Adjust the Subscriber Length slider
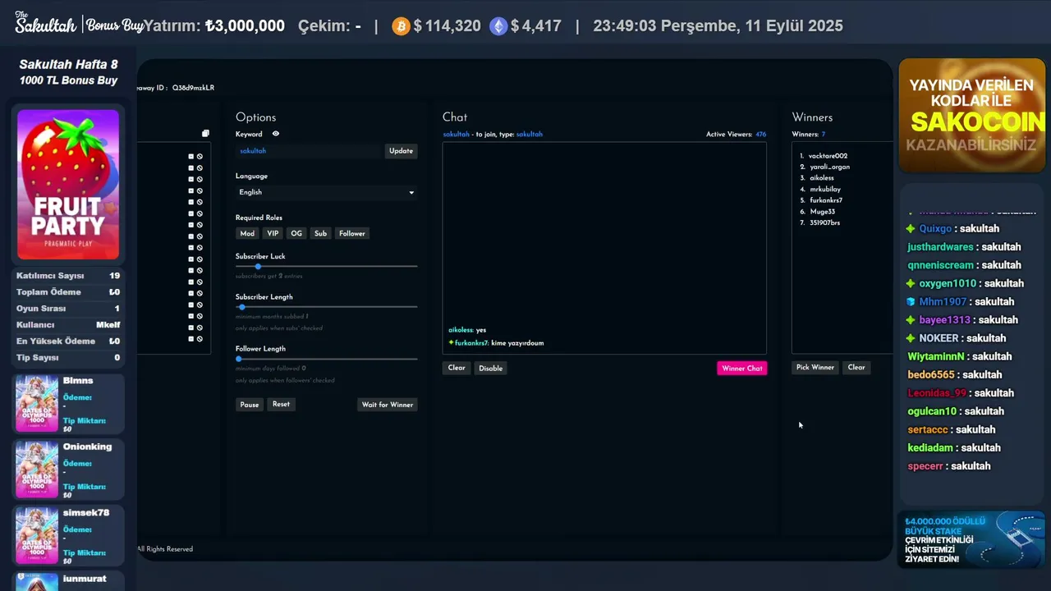This screenshot has height=591, width=1051. click(241, 307)
